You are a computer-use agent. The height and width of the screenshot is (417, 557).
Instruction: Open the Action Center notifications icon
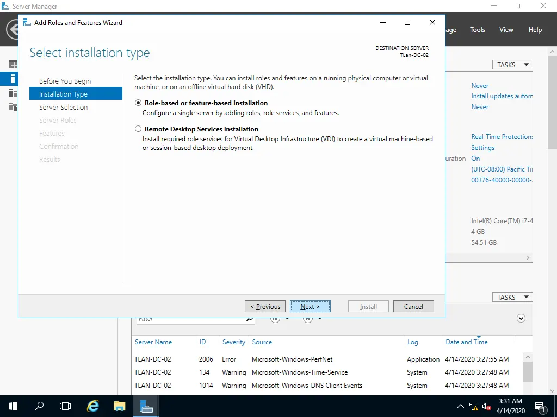tap(540, 407)
